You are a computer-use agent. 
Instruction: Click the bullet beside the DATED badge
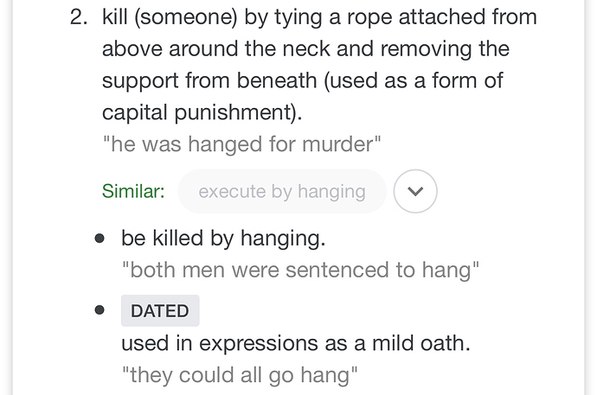[x=100, y=310]
